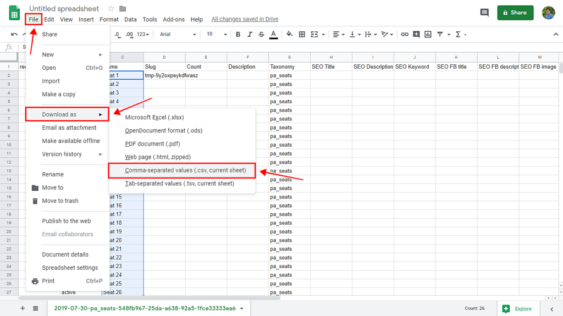Open the Explore button

tap(519, 309)
